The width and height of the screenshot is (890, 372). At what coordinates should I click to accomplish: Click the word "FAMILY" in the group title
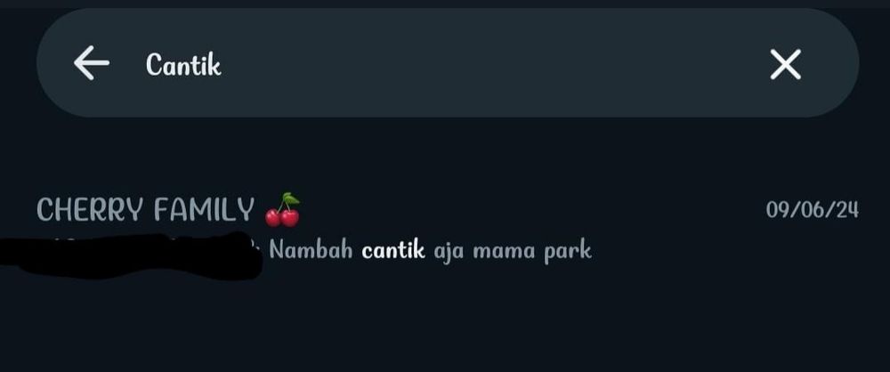click(204, 210)
